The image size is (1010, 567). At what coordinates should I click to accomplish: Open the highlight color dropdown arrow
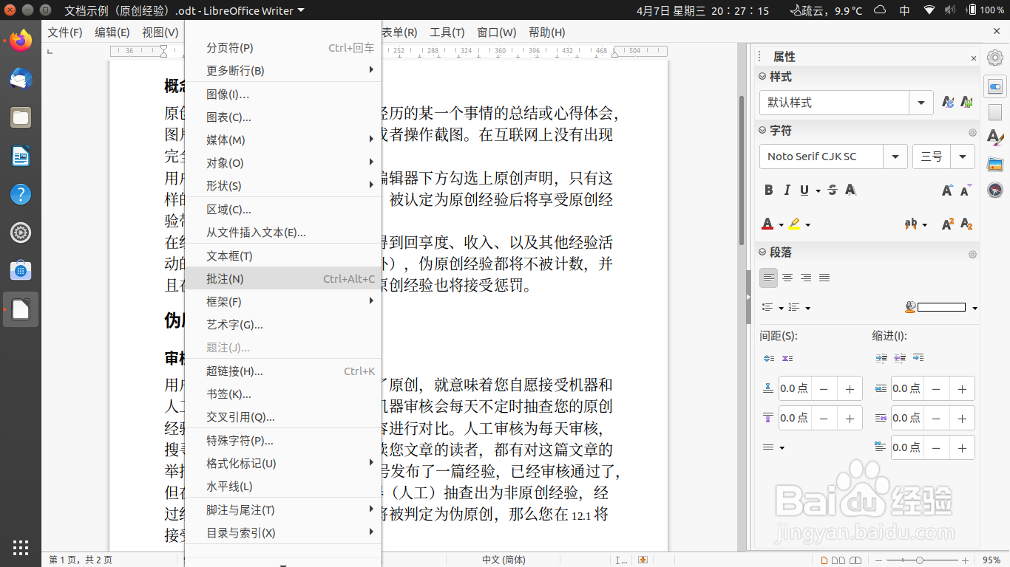[x=807, y=224]
